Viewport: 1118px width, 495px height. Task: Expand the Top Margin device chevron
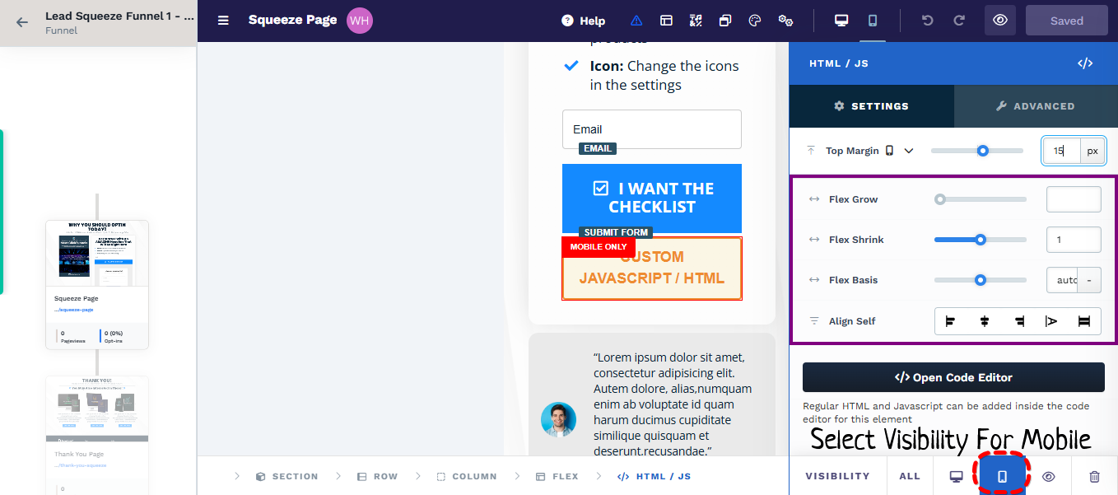909,151
